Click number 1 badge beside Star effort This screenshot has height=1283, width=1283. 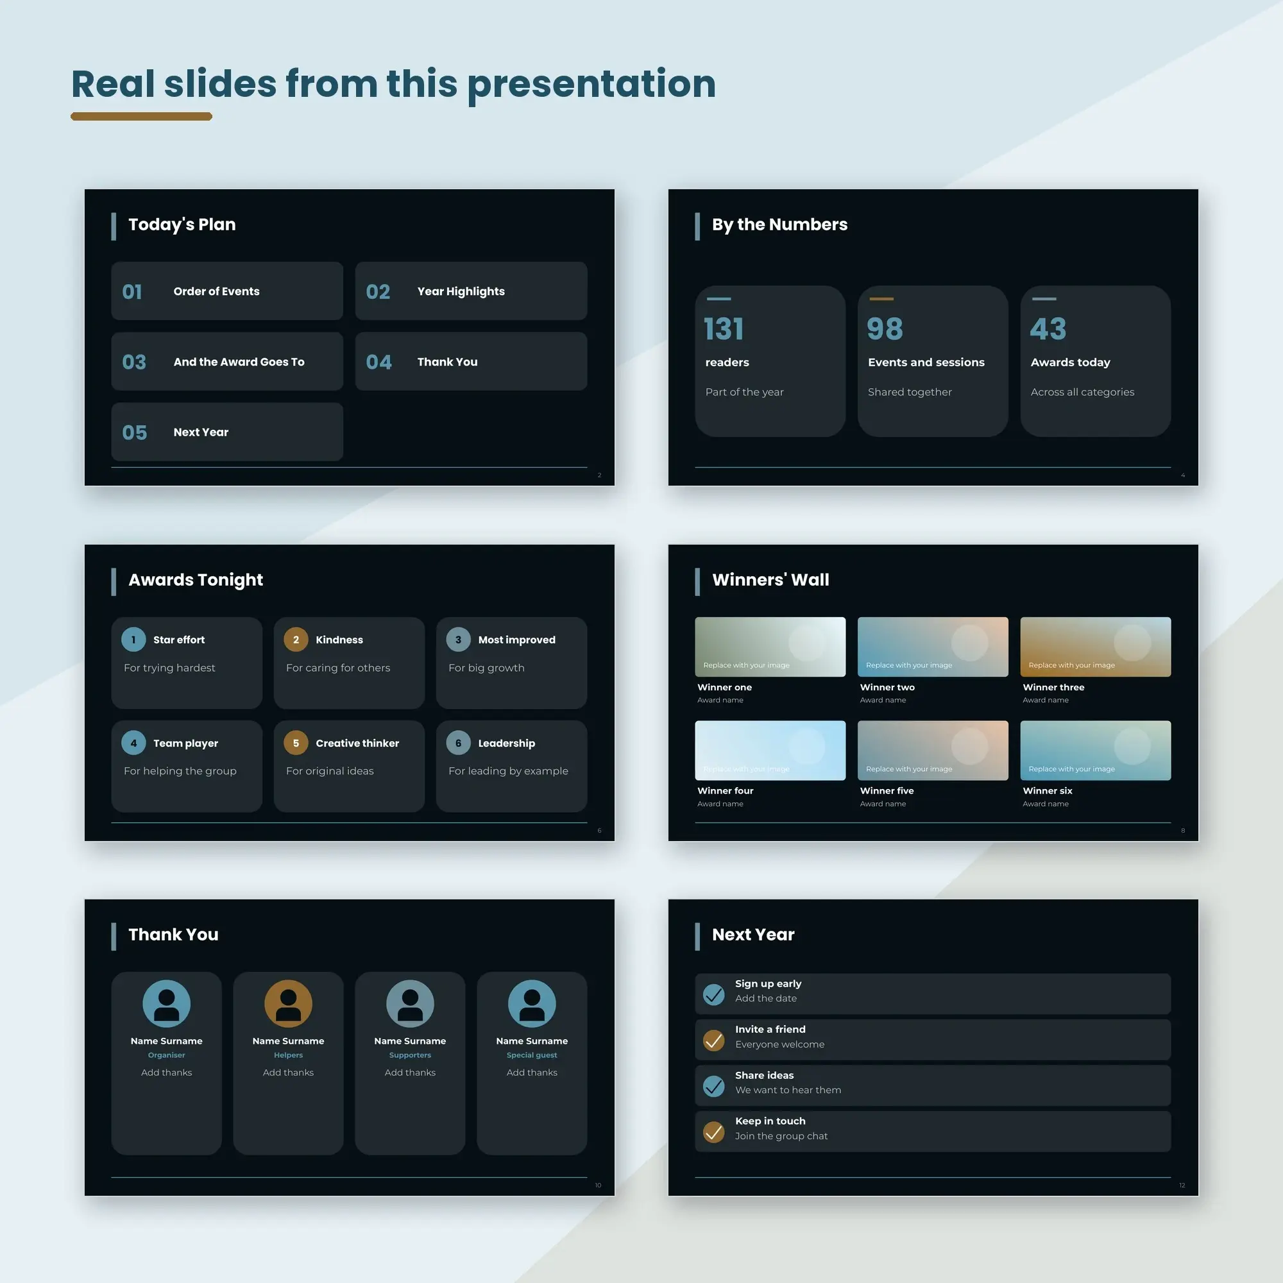pyautogui.click(x=133, y=640)
